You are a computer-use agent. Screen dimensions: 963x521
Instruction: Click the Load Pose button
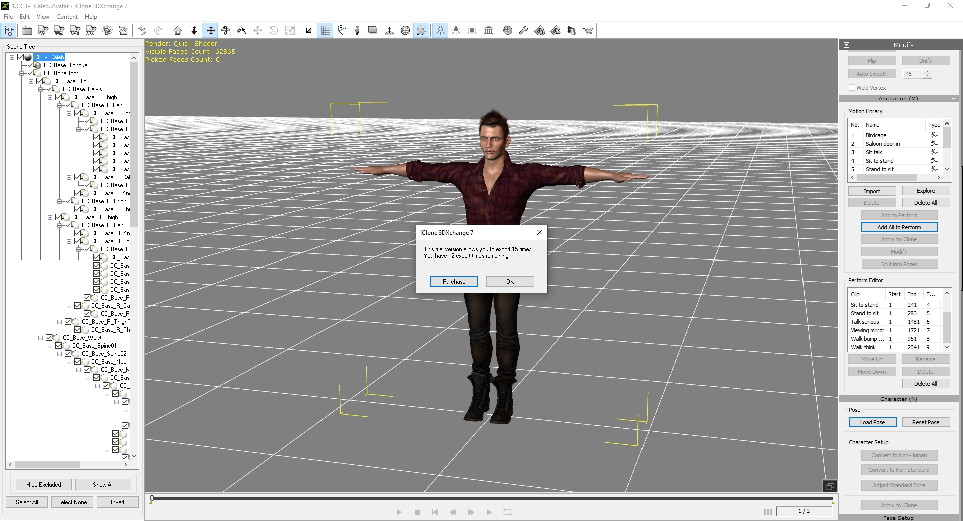point(873,422)
